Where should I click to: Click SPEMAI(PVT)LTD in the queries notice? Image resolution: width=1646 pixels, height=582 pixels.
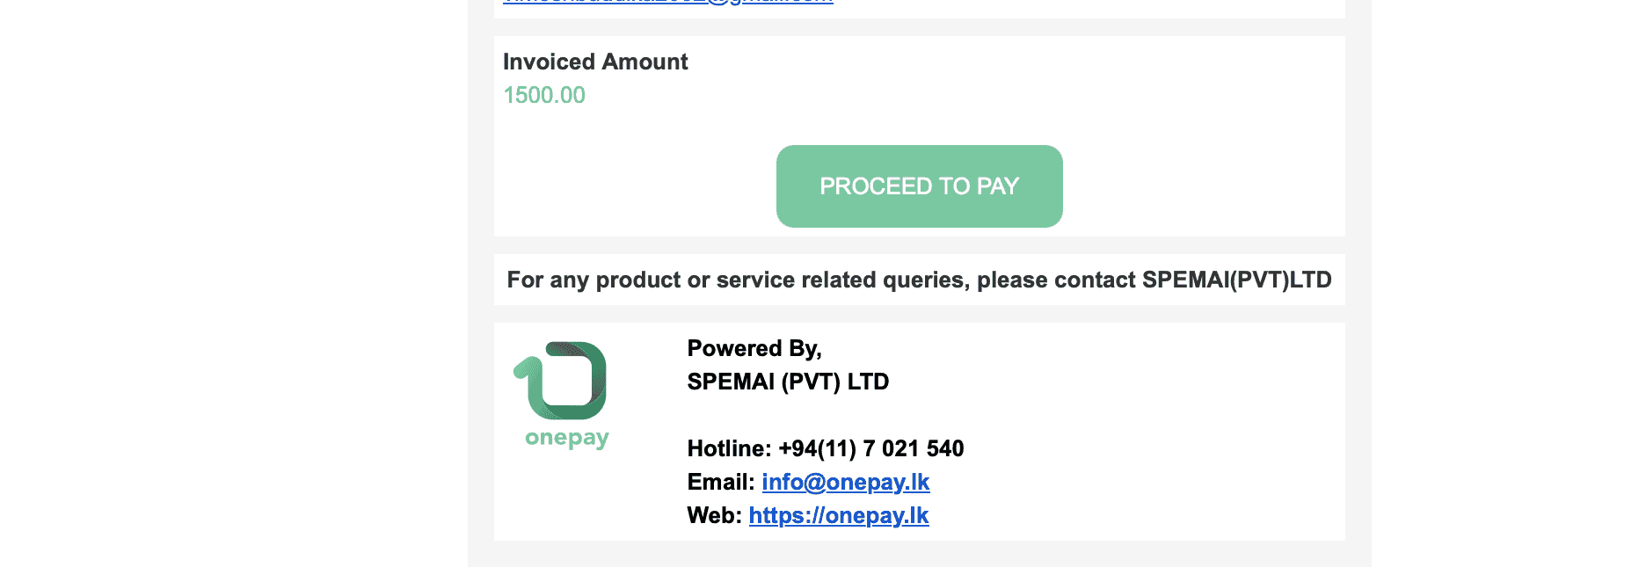tap(1236, 280)
